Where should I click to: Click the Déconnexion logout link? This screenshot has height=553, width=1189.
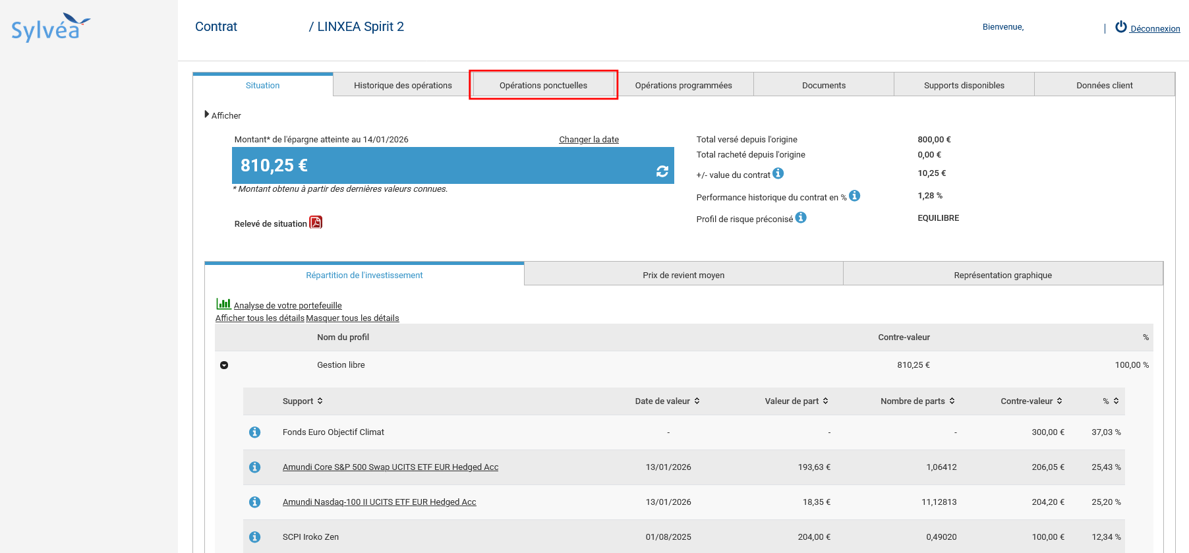(1147, 28)
